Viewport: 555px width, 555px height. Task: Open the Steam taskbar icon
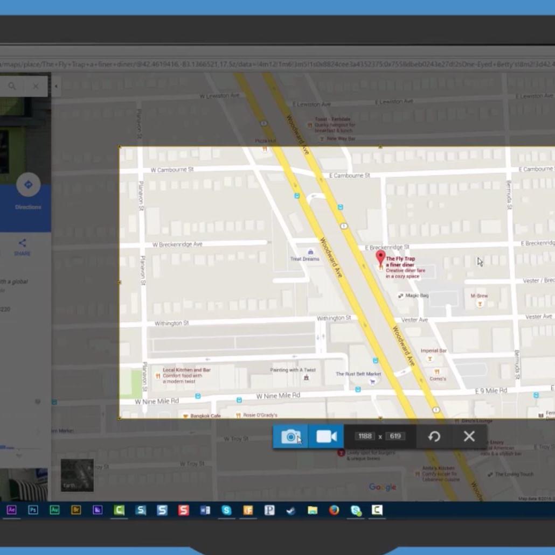[x=291, y=510]
